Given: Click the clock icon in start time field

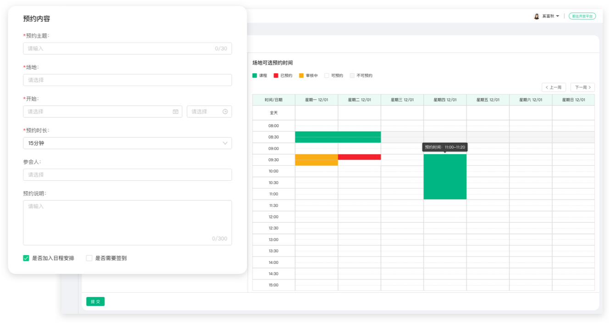Looking at the screenshot, I should 225,111.
